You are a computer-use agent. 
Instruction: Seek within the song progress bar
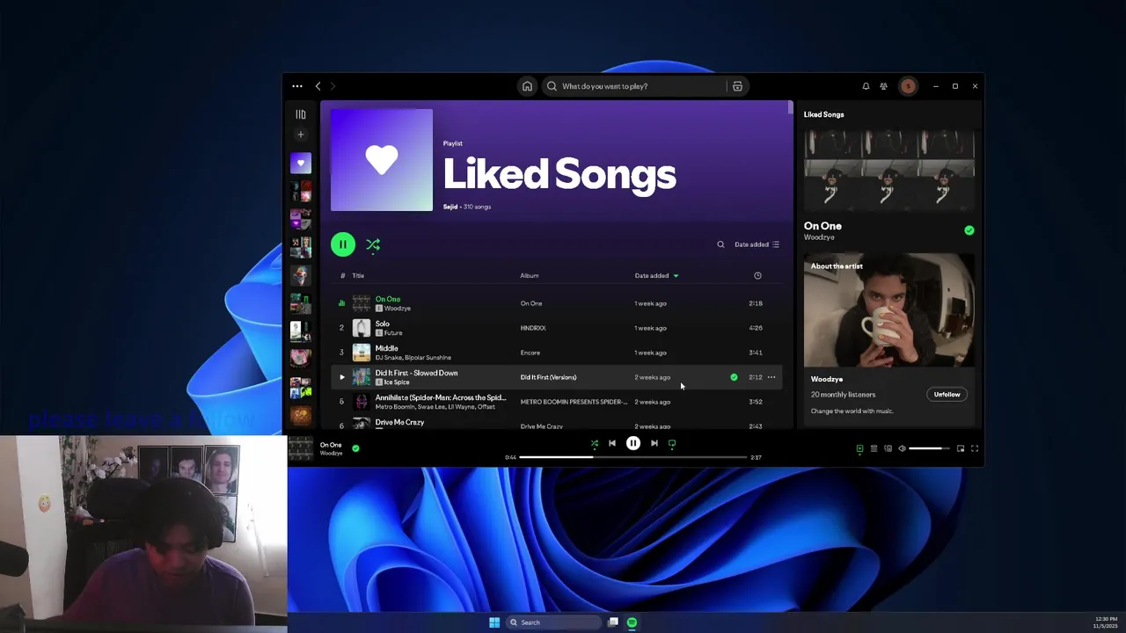click(x=632, y=457)
